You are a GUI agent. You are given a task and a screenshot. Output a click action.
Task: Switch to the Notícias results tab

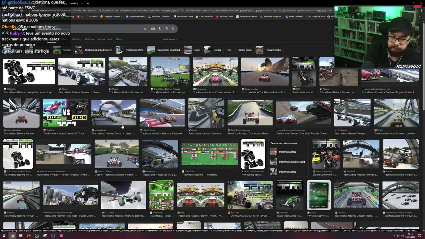coord(89,39)
